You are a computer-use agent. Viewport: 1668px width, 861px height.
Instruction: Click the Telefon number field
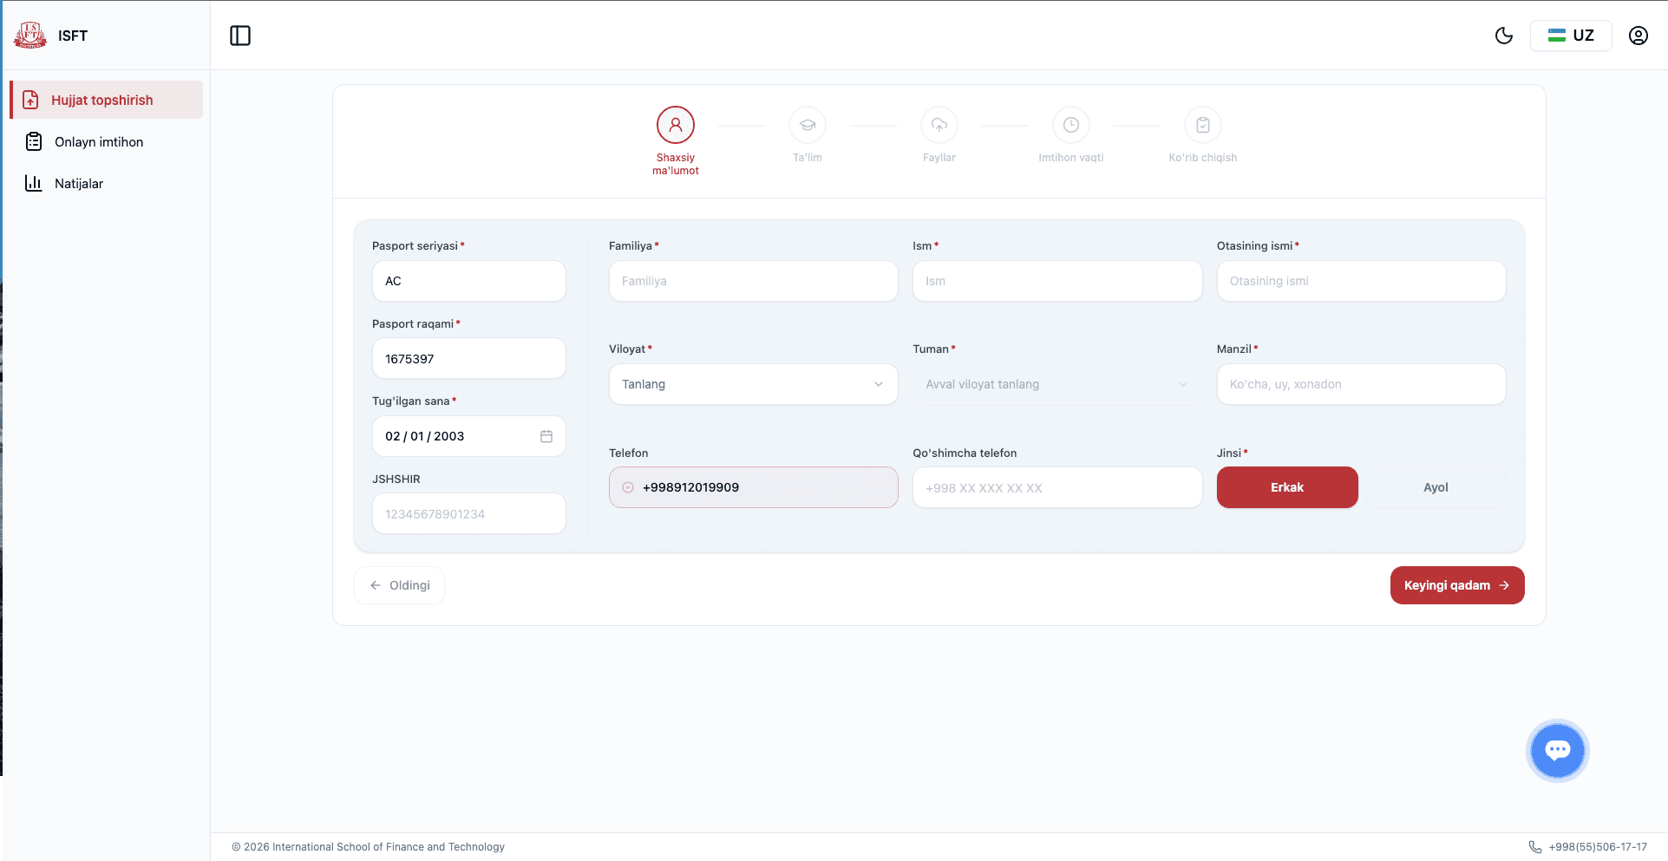753,487
